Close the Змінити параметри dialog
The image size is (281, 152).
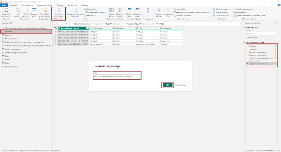pos(189,63)
